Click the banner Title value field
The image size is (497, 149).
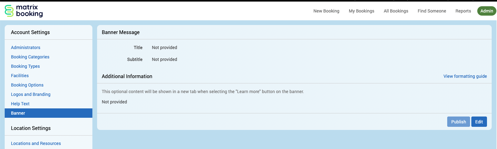tap(164, 47)
